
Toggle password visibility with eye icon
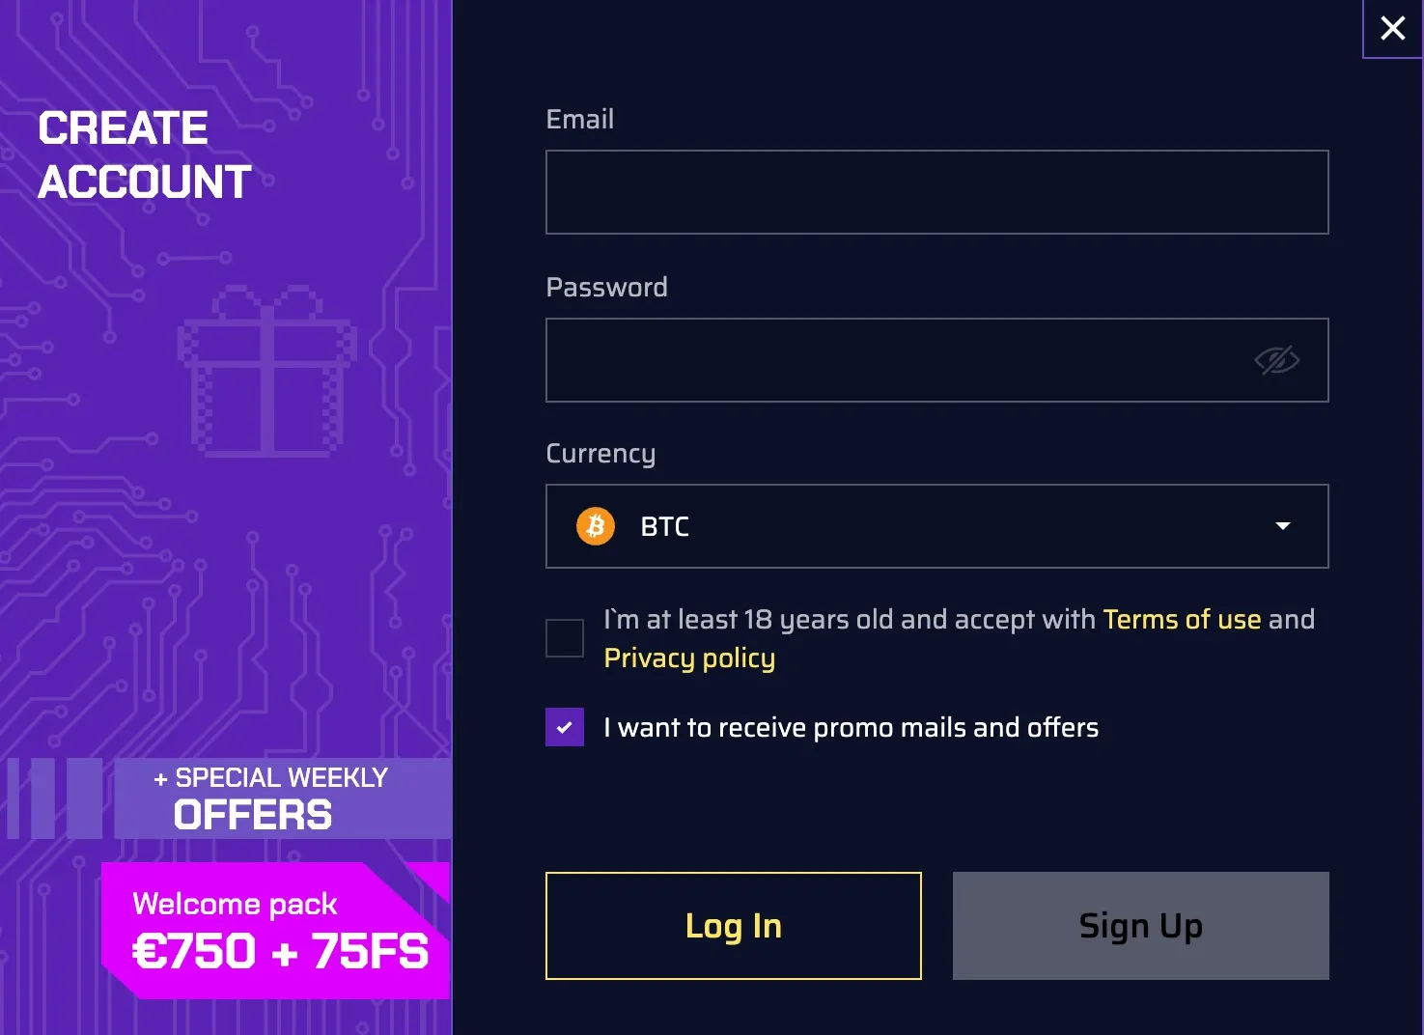tap(1276, 359)
